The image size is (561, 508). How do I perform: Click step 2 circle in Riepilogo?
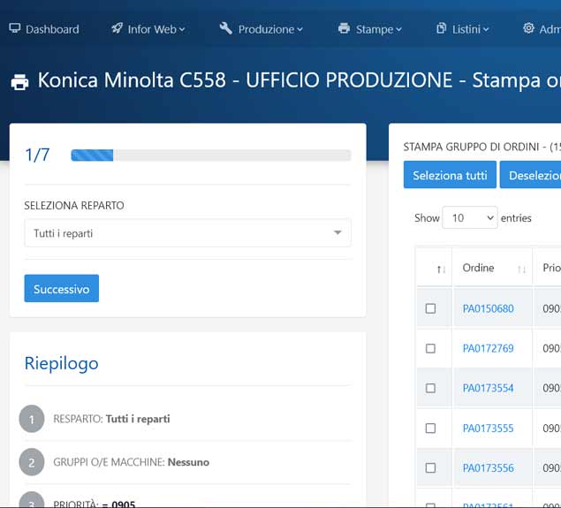point(32,462)
